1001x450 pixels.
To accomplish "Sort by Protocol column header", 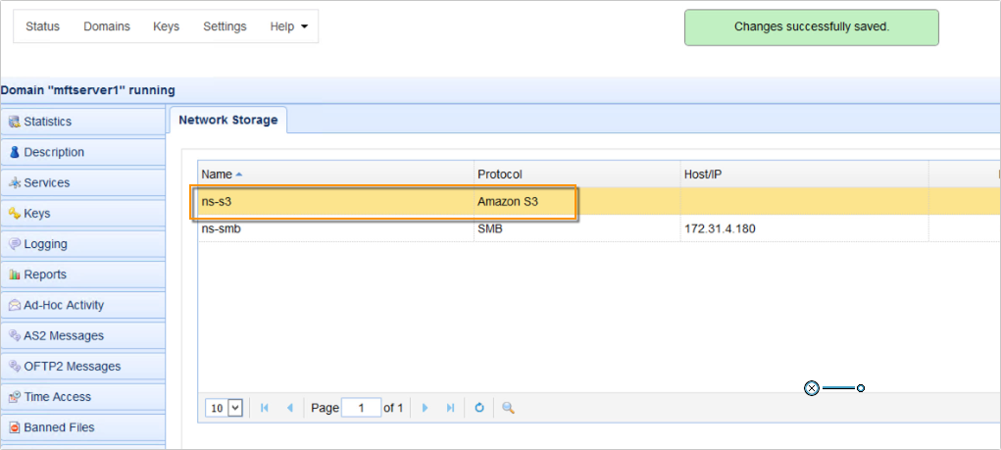I will 500,174.
